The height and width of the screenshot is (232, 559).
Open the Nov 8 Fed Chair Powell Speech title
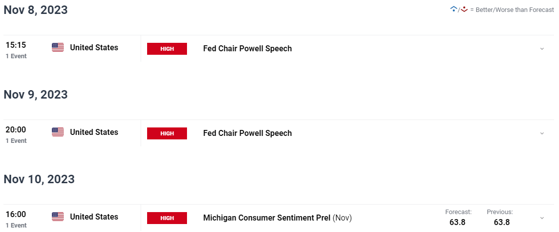coord(247,49)
